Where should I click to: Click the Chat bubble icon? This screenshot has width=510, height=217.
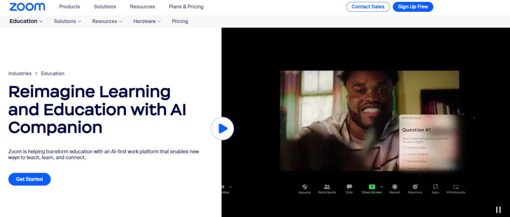click(x=349, y=187)
